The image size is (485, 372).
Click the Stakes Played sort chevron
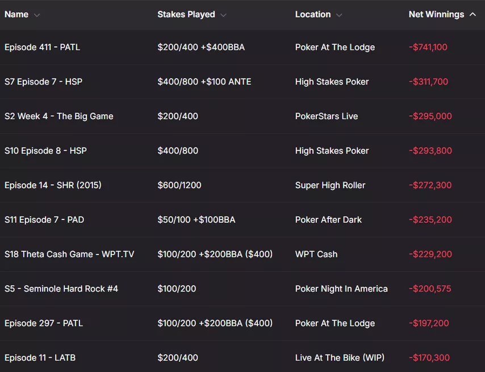pos(223,15)
